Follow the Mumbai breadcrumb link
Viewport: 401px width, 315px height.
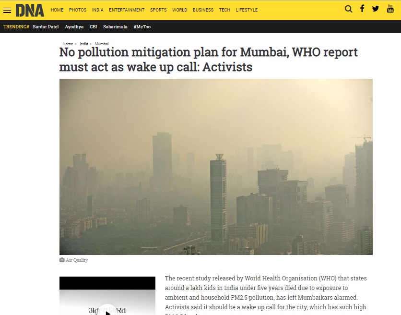tap(102, 44)
